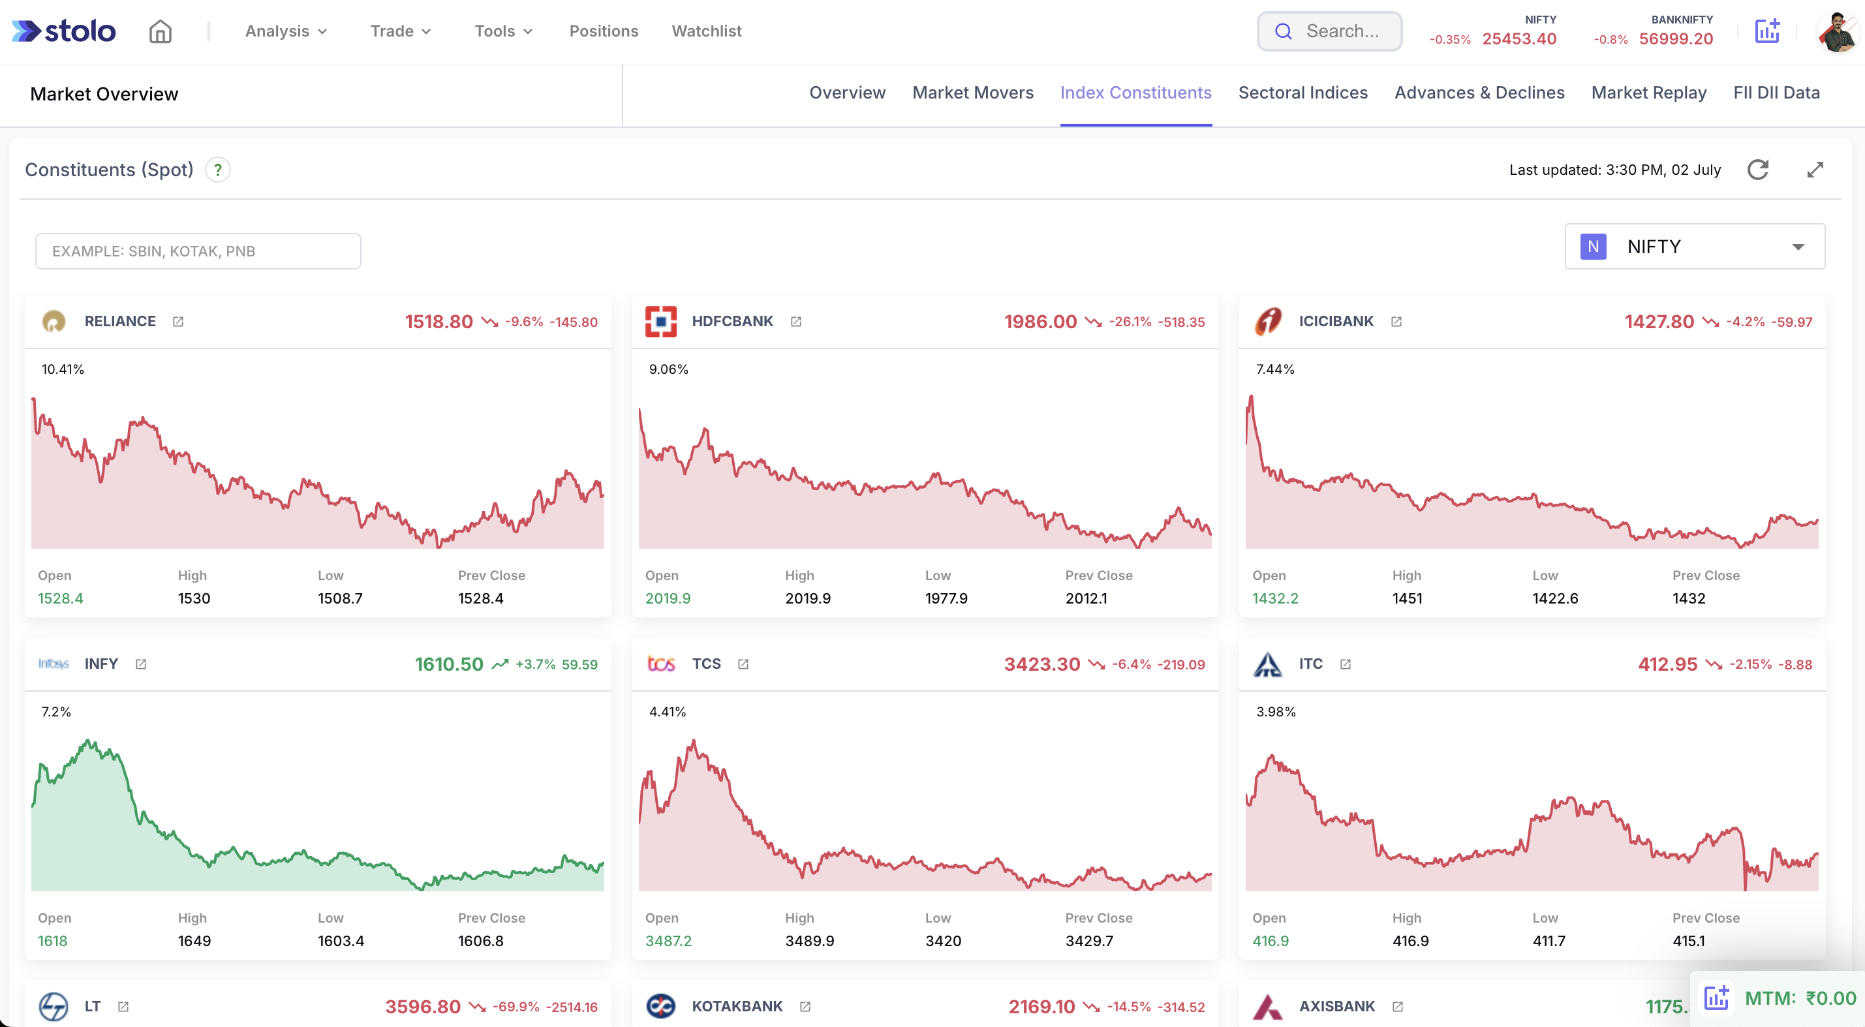Click the INFY green intraday chart
1865x1027 pixels.
[317, 815]
